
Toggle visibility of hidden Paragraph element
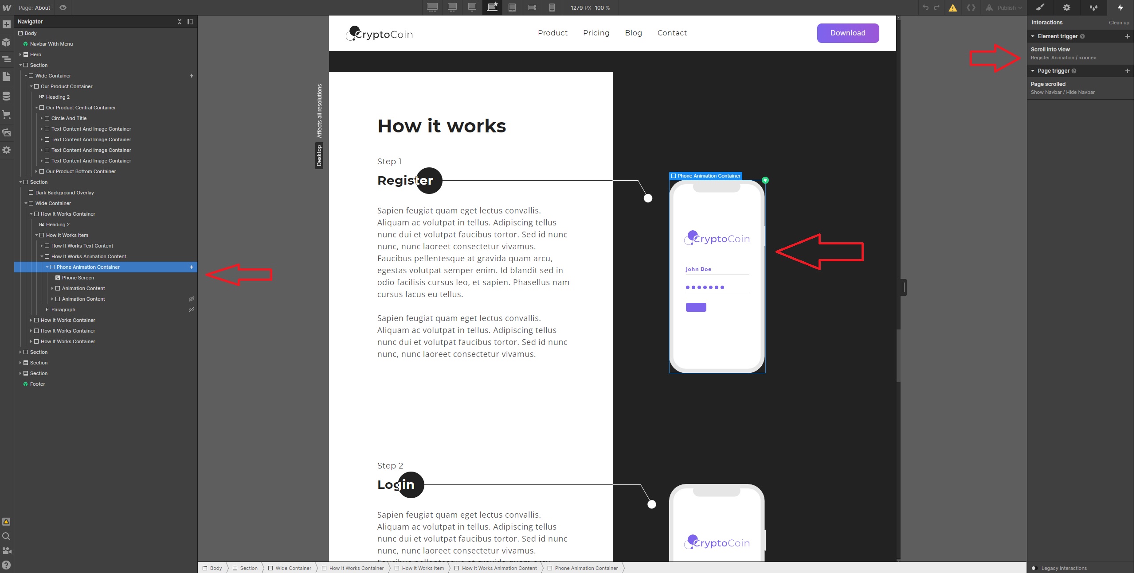click(x=192, y=310)
